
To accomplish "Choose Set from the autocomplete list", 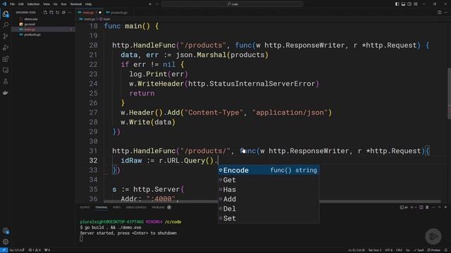I will pyautogui.click(x=268, y=219).
